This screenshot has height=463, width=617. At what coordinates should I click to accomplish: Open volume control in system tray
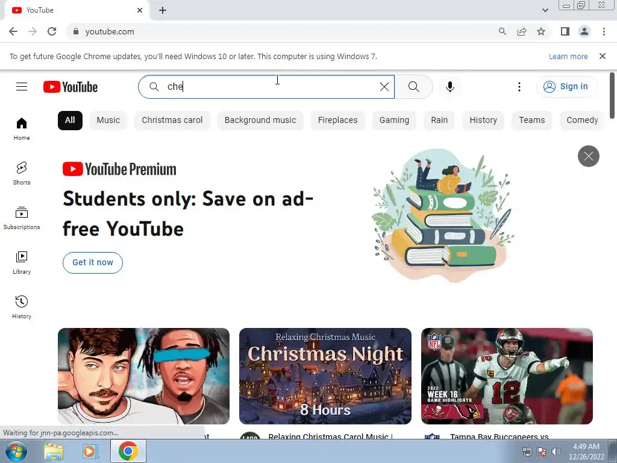[x=556, y=452]
